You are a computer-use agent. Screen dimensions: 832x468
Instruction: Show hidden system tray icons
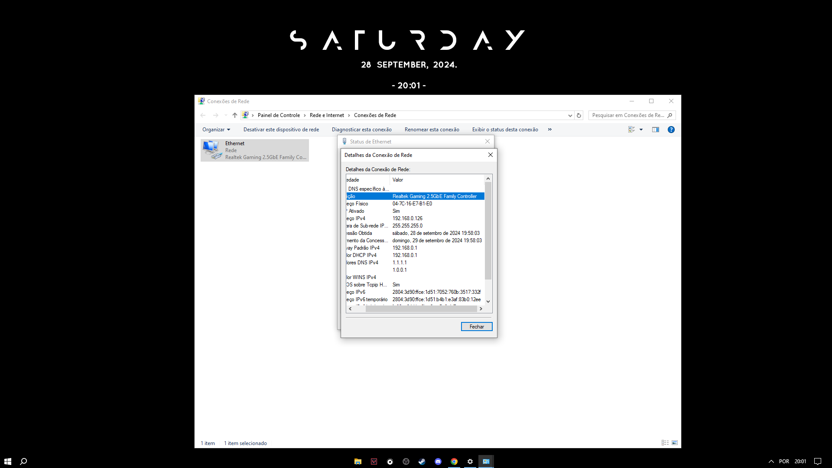click(771, 461)
